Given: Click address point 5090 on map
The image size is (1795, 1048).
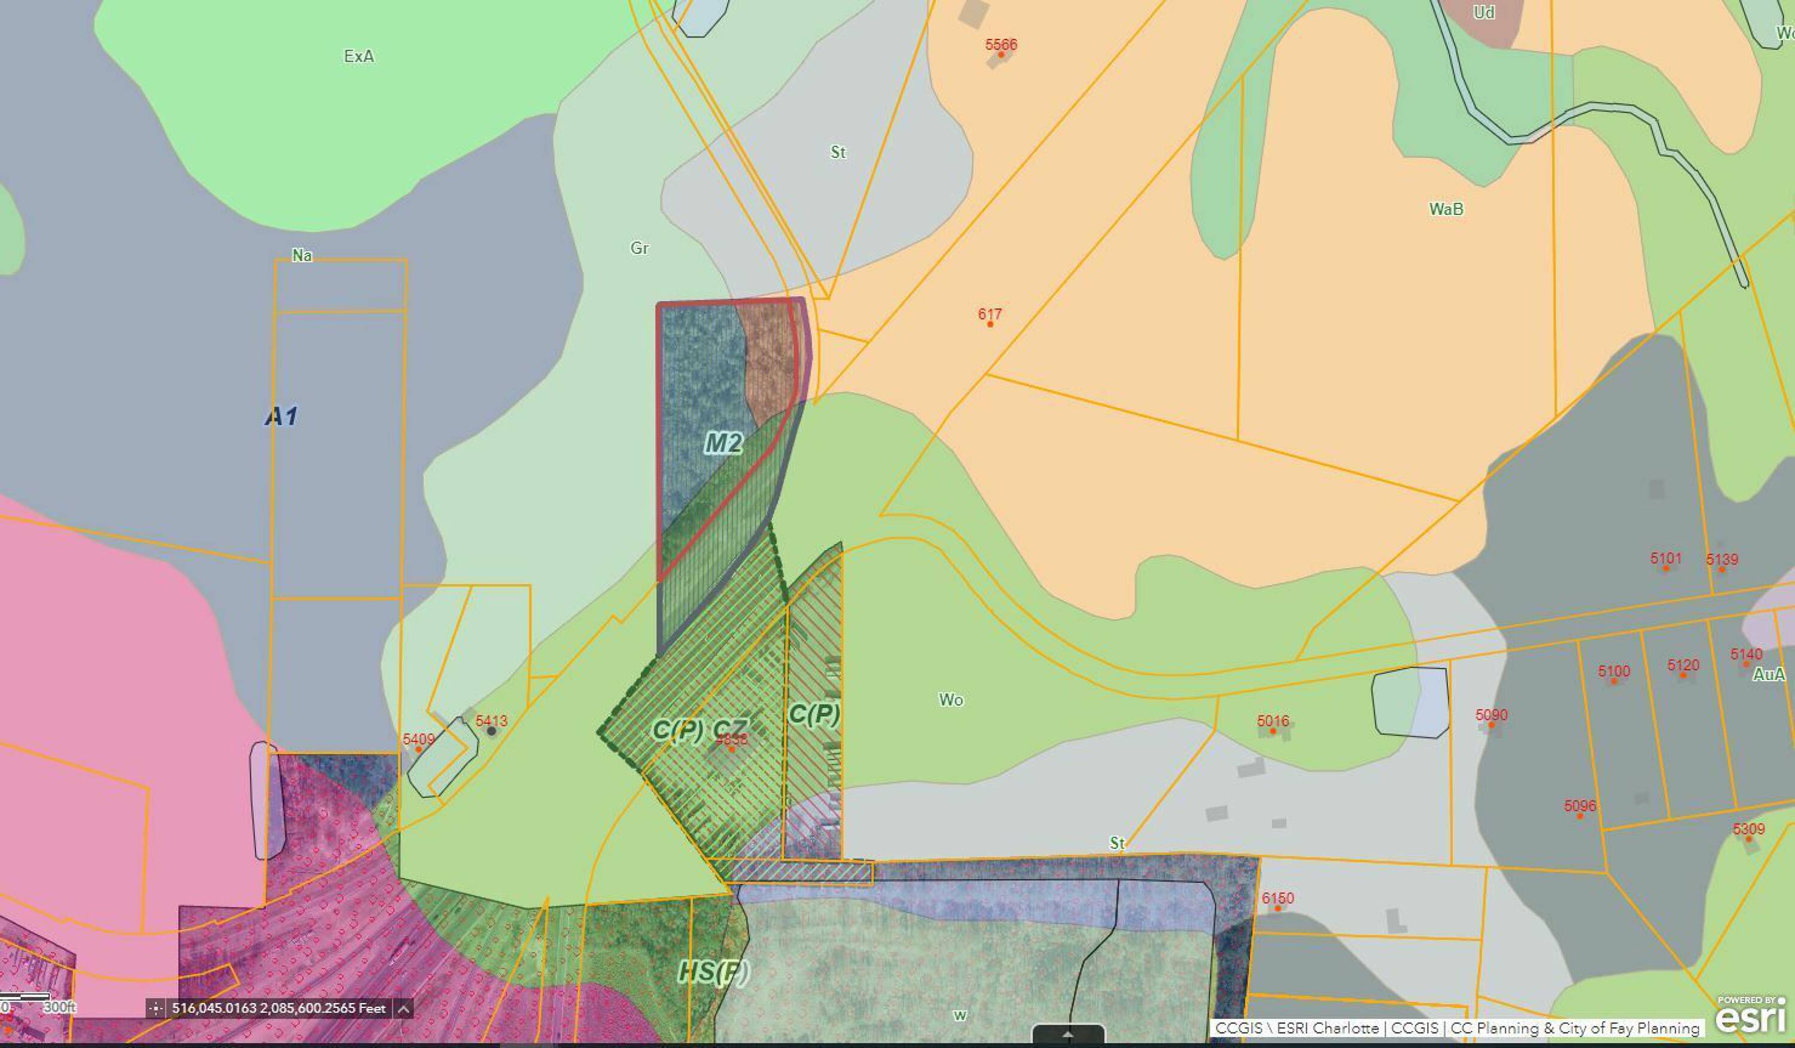Looking at the screenshot, I should click(x=1491, y=725).
